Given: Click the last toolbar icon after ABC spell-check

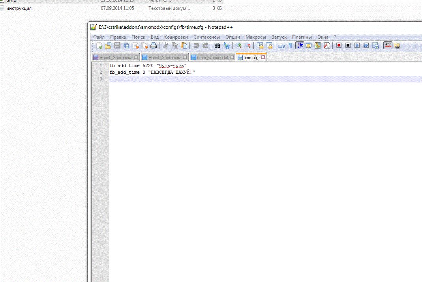Looking at the screenshot, I should pyautogui.click(x=397, y=45).
